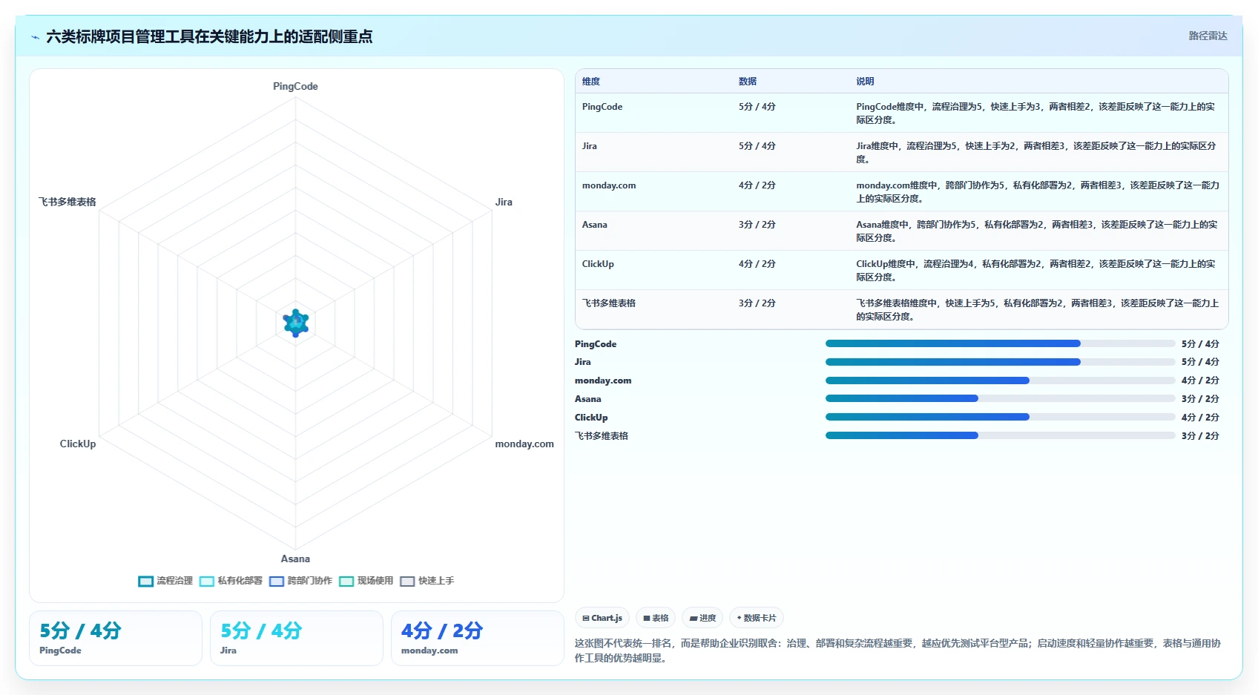Toggle the 跨部门协作 legend dataset

click(300, 581)
